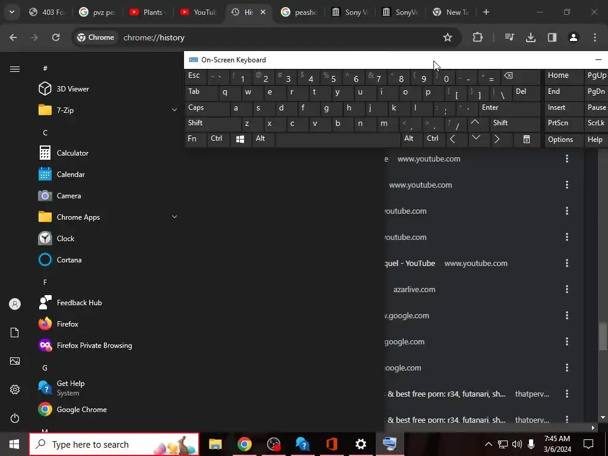Open a new Chrome tab with plus
This screenshot has height=456, width=608.
(x=486, y=12)
